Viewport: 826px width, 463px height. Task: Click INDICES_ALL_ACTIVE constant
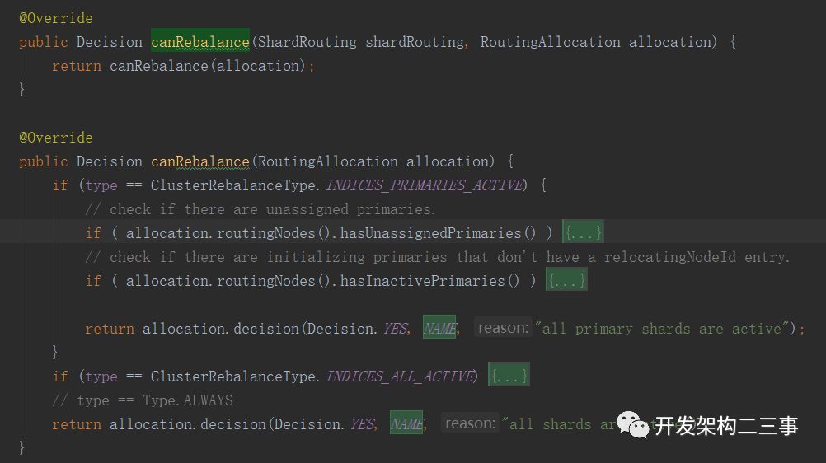(400, 376)
